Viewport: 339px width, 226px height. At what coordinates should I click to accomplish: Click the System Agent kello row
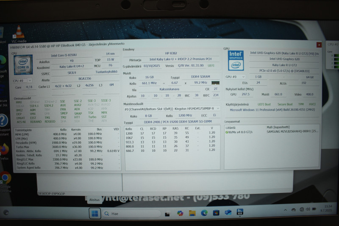tap(67, 167)
